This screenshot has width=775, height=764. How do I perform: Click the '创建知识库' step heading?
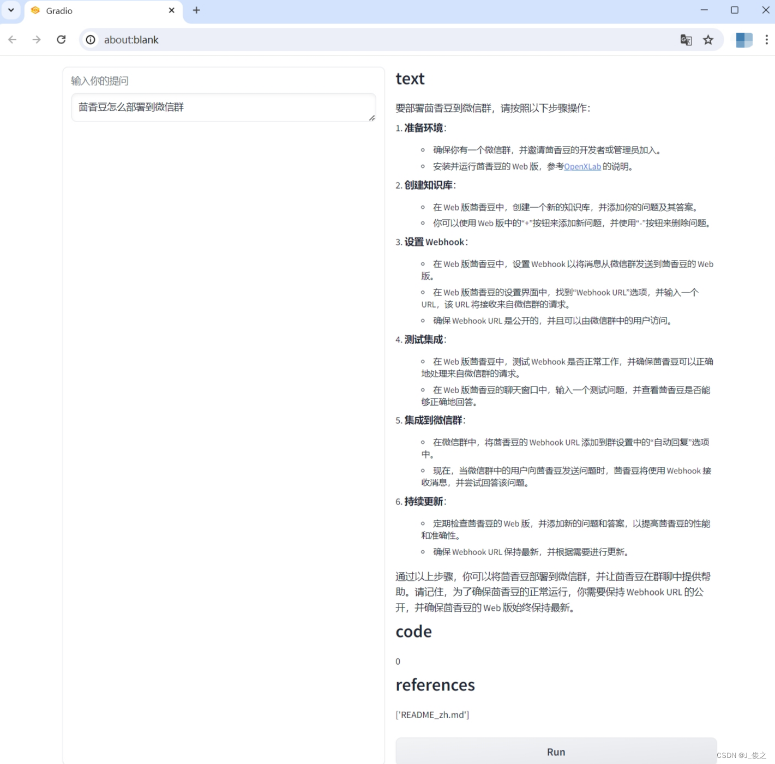tap(429, 185)
